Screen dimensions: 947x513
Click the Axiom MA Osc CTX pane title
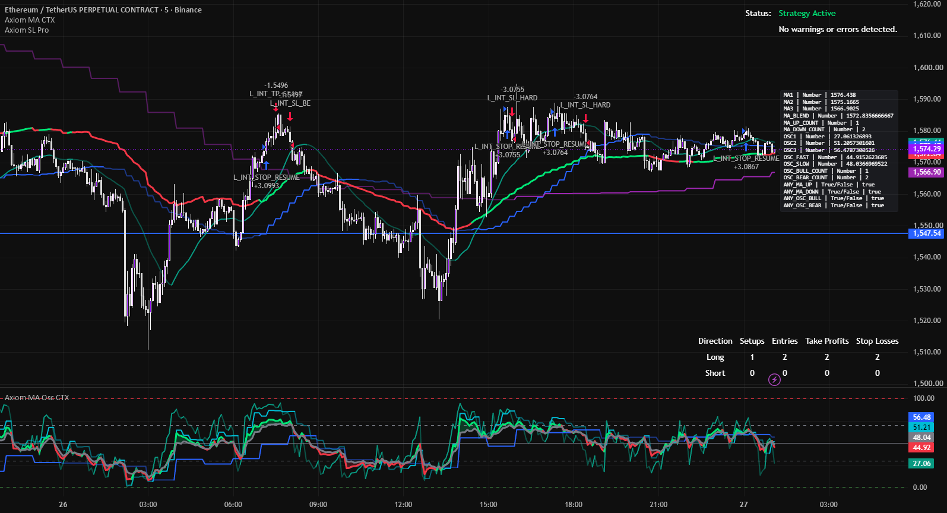pyautogui.click(x=37, y=398)
